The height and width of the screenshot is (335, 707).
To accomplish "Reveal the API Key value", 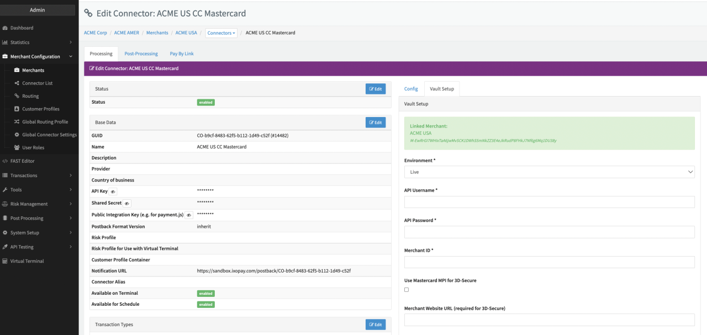I will coord(113,192).
